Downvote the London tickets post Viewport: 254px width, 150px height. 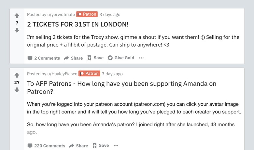(17, 30)
